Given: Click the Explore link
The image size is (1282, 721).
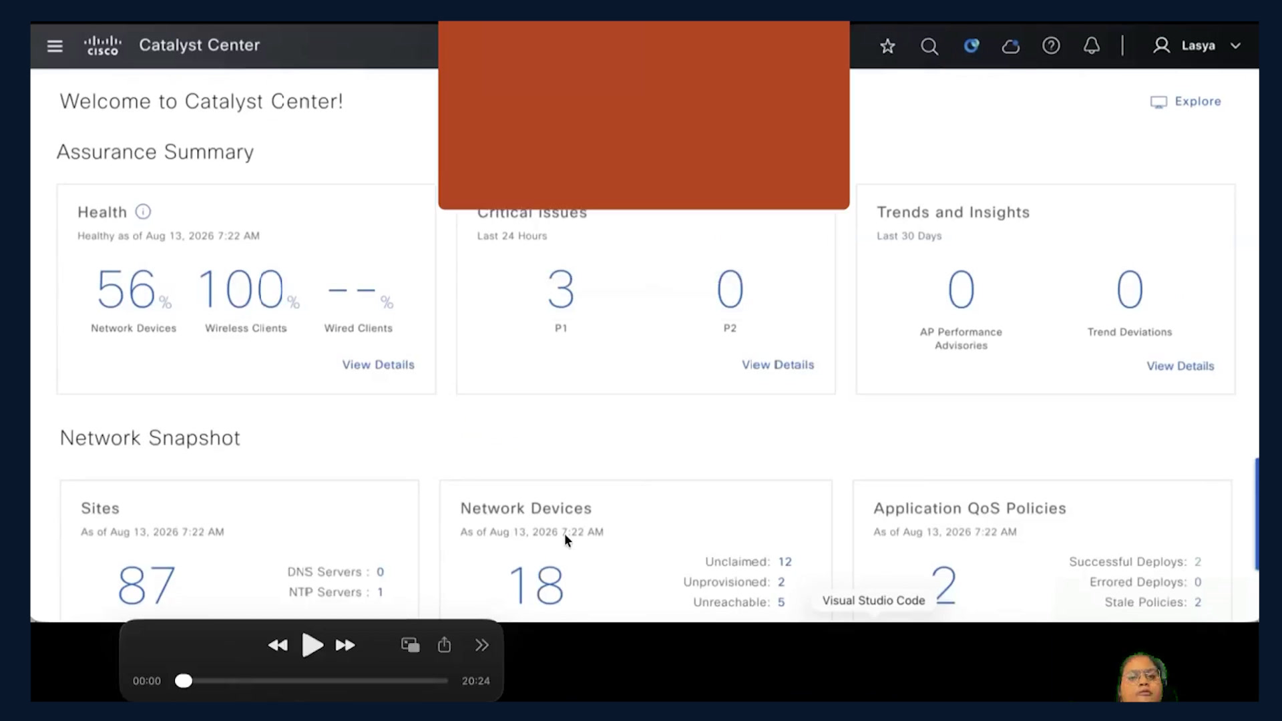Looking at the screenshot, I should pyautogui.click(x=1198, y=101).
